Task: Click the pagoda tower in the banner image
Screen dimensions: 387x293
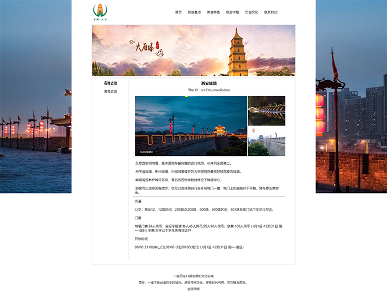Action: [x=238, y=53]
